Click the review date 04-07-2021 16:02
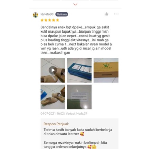Screen dimensions: 149x149 (x=52, y=113)
